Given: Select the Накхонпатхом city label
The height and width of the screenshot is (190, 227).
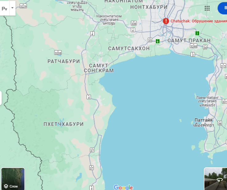Looking at the screenshot, I should pyautogui.click(x=109, y=20).
